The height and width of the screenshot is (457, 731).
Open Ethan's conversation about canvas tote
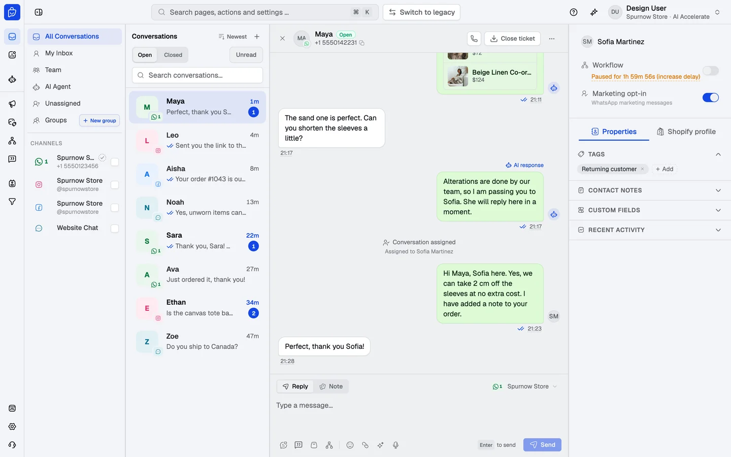197,308
